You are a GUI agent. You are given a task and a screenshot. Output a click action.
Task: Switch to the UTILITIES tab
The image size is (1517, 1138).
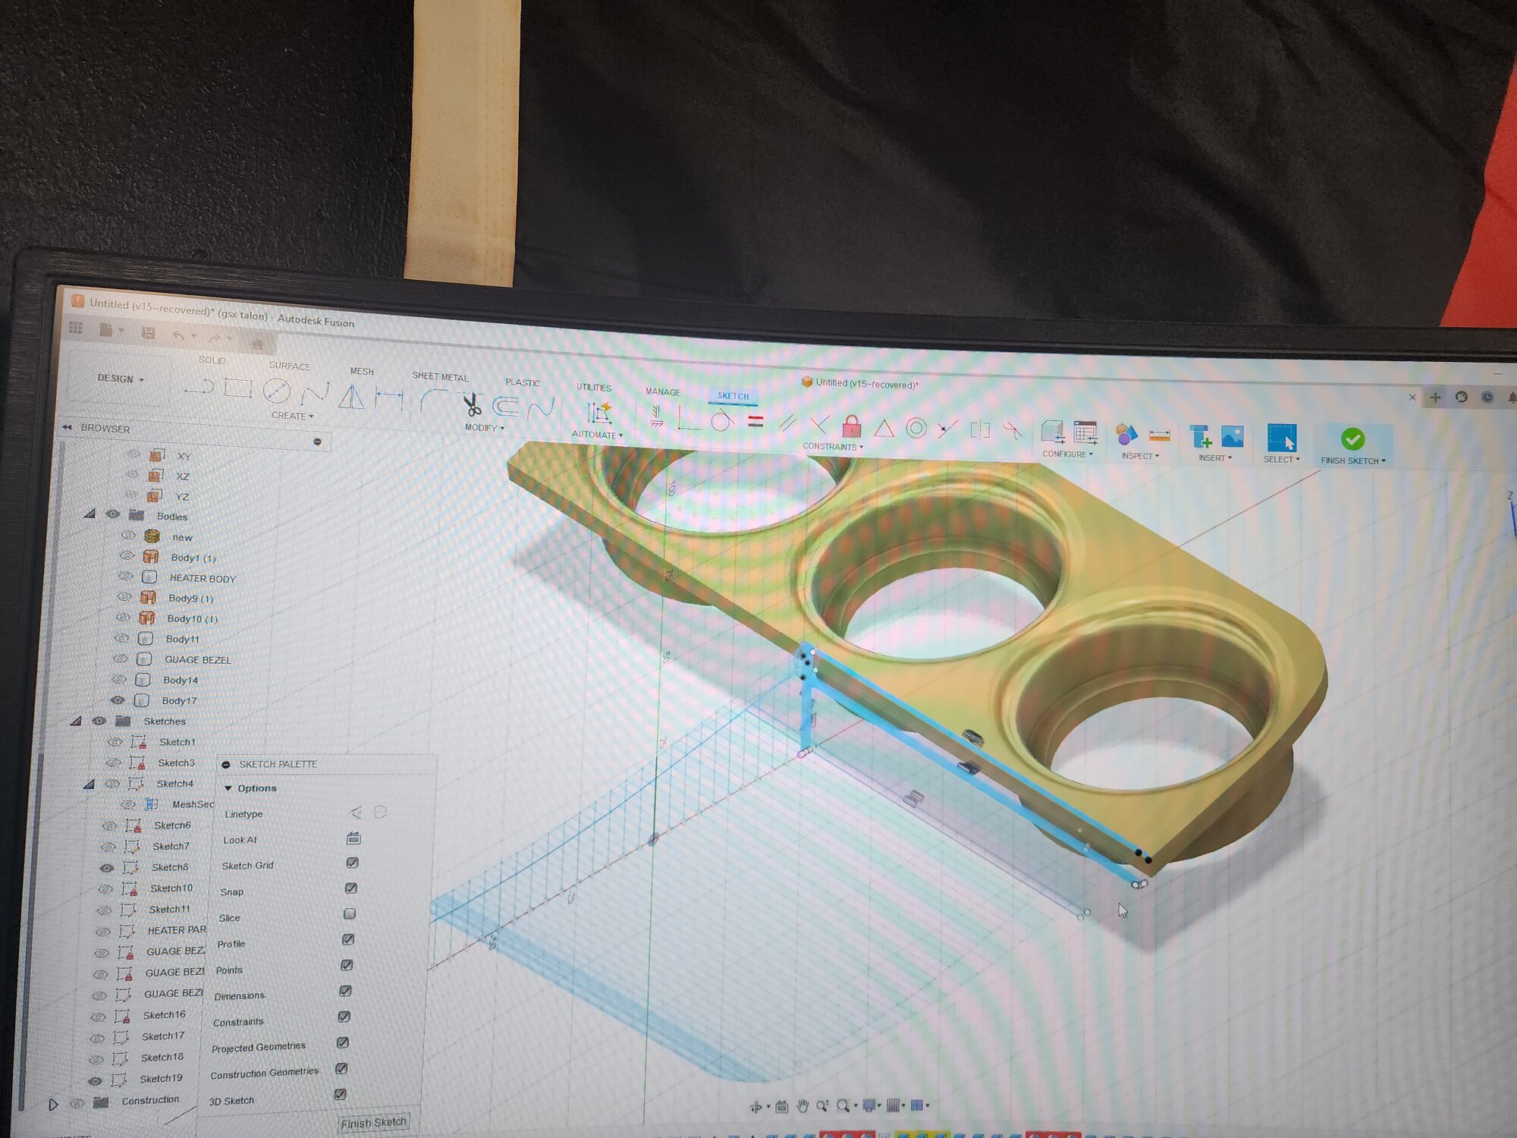(x=593, y=387)
